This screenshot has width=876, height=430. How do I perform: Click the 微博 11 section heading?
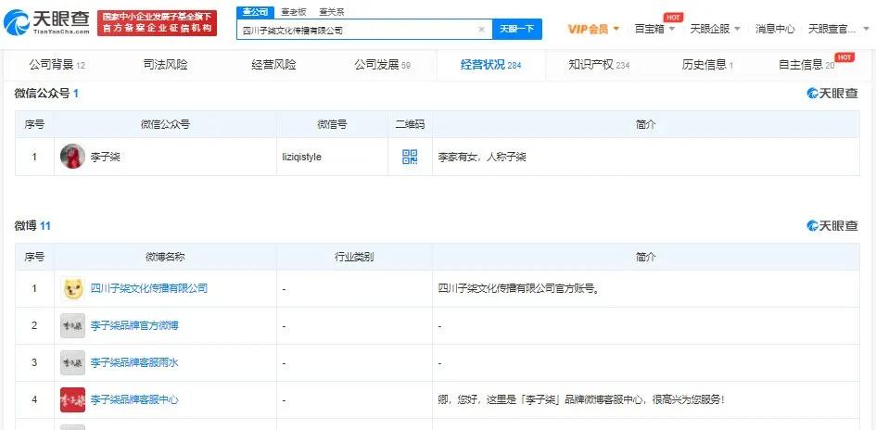click(x=32, y=225)
